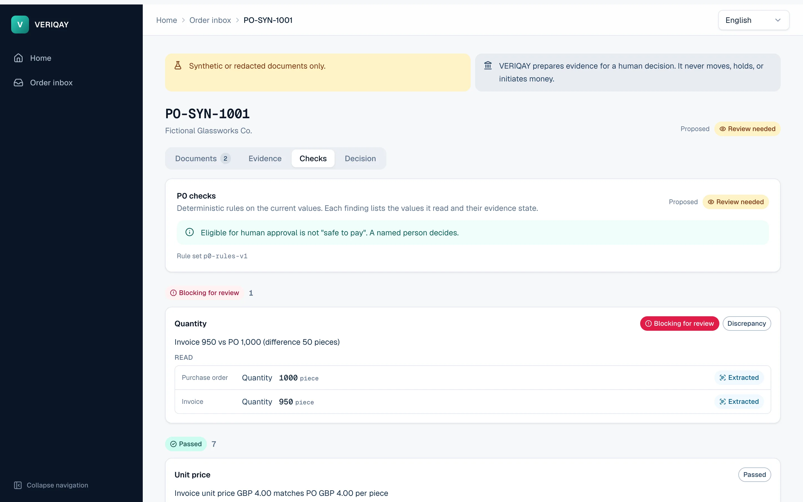Go to the Decision tab

pyautogui.click(x=360, y=158)
